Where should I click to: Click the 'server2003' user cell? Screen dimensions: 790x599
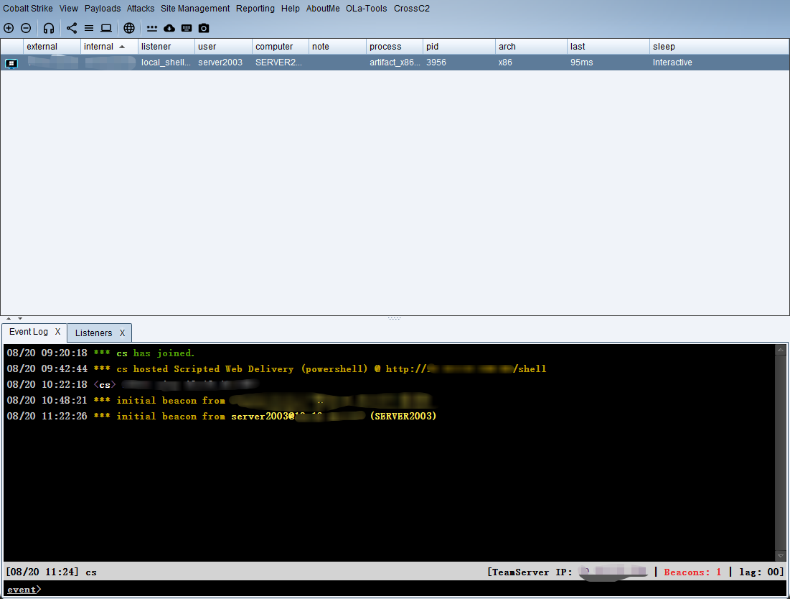tap(220, 62)
